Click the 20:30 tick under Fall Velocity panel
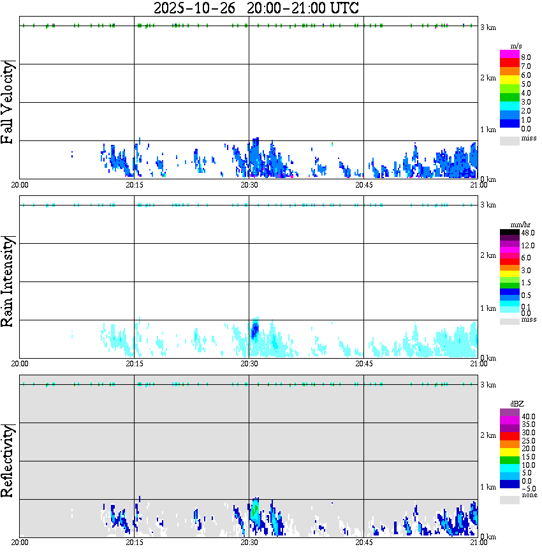542x554 pixels. pos(249,185)
